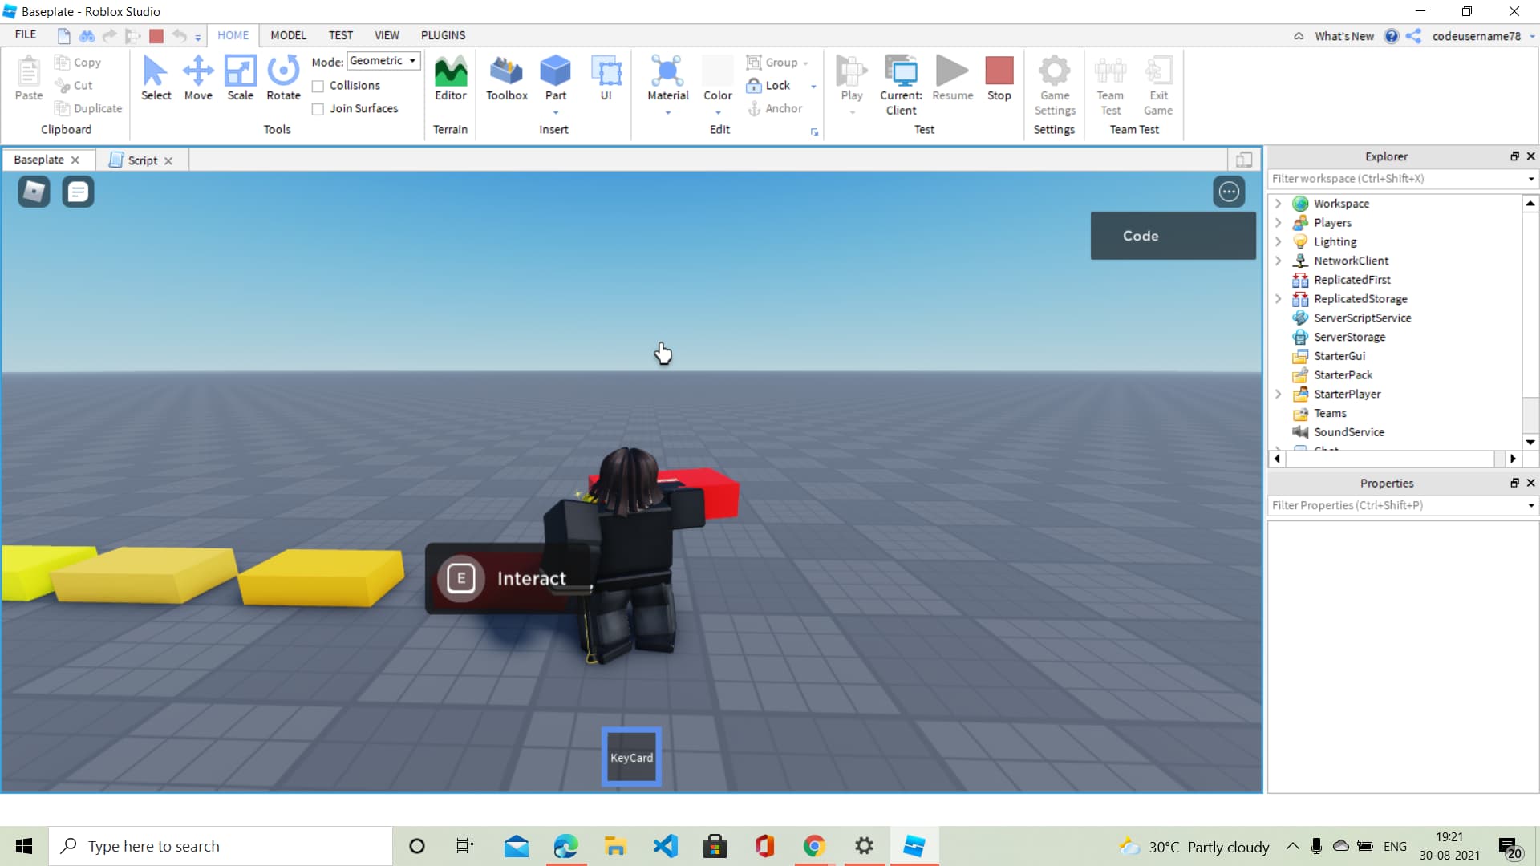Open the Windows Start menu
The width and height of the screenshot is (1540, 866).
(x=24, y=846)
